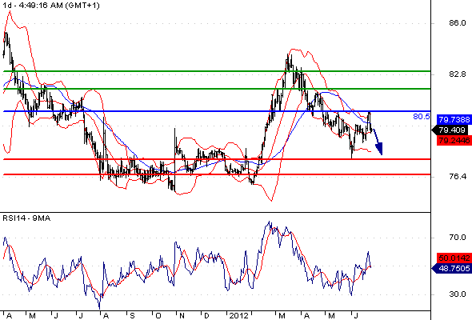Click the 80.5 pivot level label
The image size is (472, 320).
click(422, 117)
